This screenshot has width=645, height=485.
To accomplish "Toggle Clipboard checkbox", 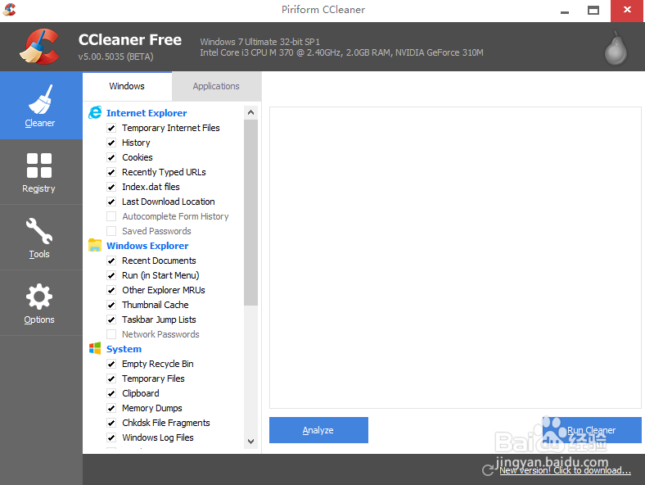I will (x=111, y=393).
